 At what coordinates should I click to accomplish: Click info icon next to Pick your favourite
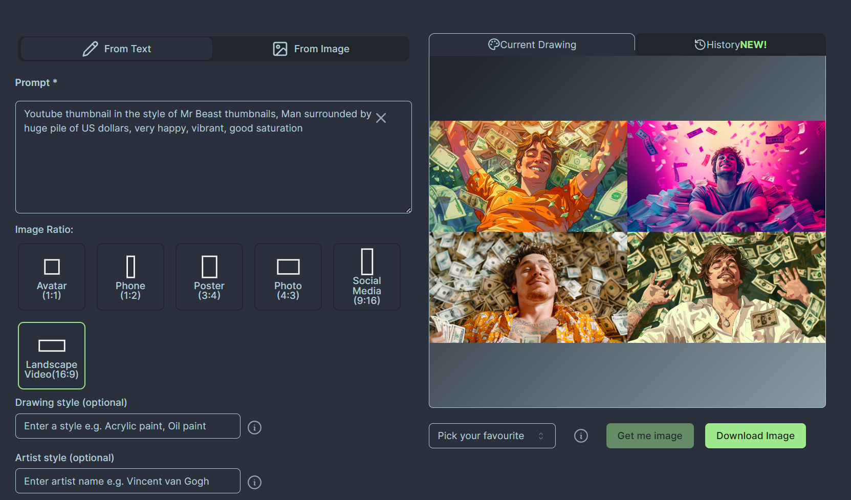581,436
